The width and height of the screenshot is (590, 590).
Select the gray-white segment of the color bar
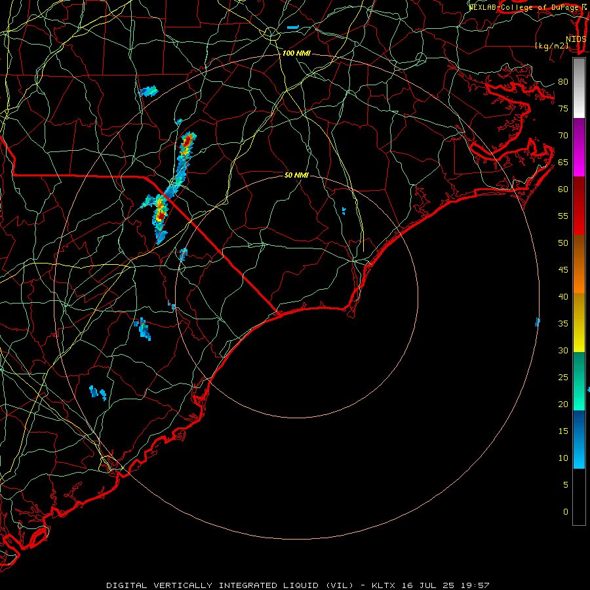(579, 88)
